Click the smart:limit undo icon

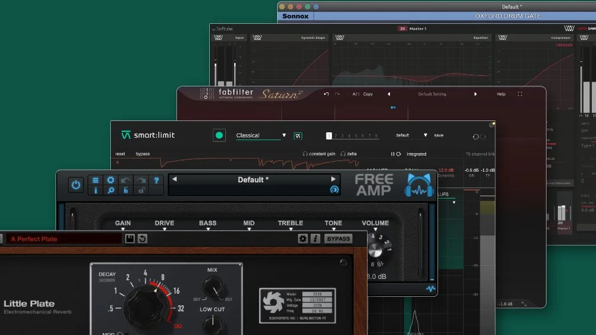tap(476, 137)
